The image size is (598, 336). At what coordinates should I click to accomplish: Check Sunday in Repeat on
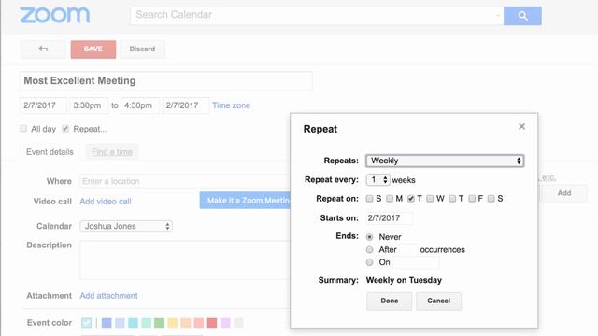click(x=369, y=199)
